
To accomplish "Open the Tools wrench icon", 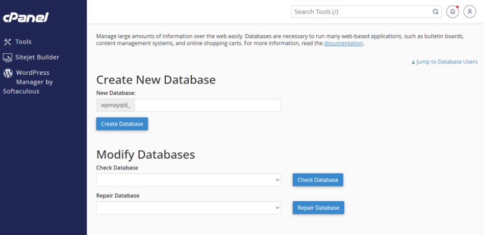I will point(7,42).
